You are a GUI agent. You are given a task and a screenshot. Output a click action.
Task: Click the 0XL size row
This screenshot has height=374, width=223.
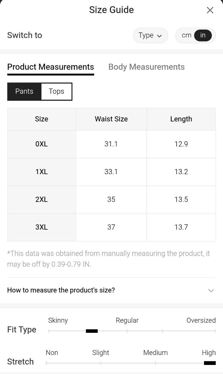(x=41, y=144)
